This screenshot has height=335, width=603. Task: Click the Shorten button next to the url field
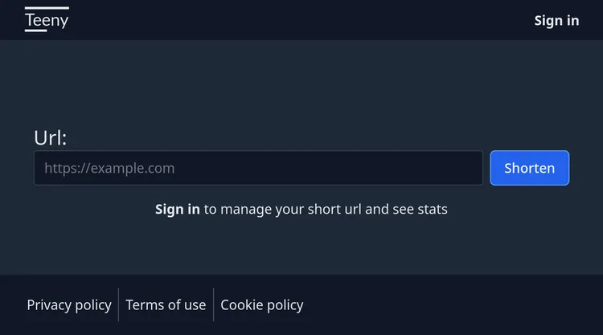click(x=530, y=168)
